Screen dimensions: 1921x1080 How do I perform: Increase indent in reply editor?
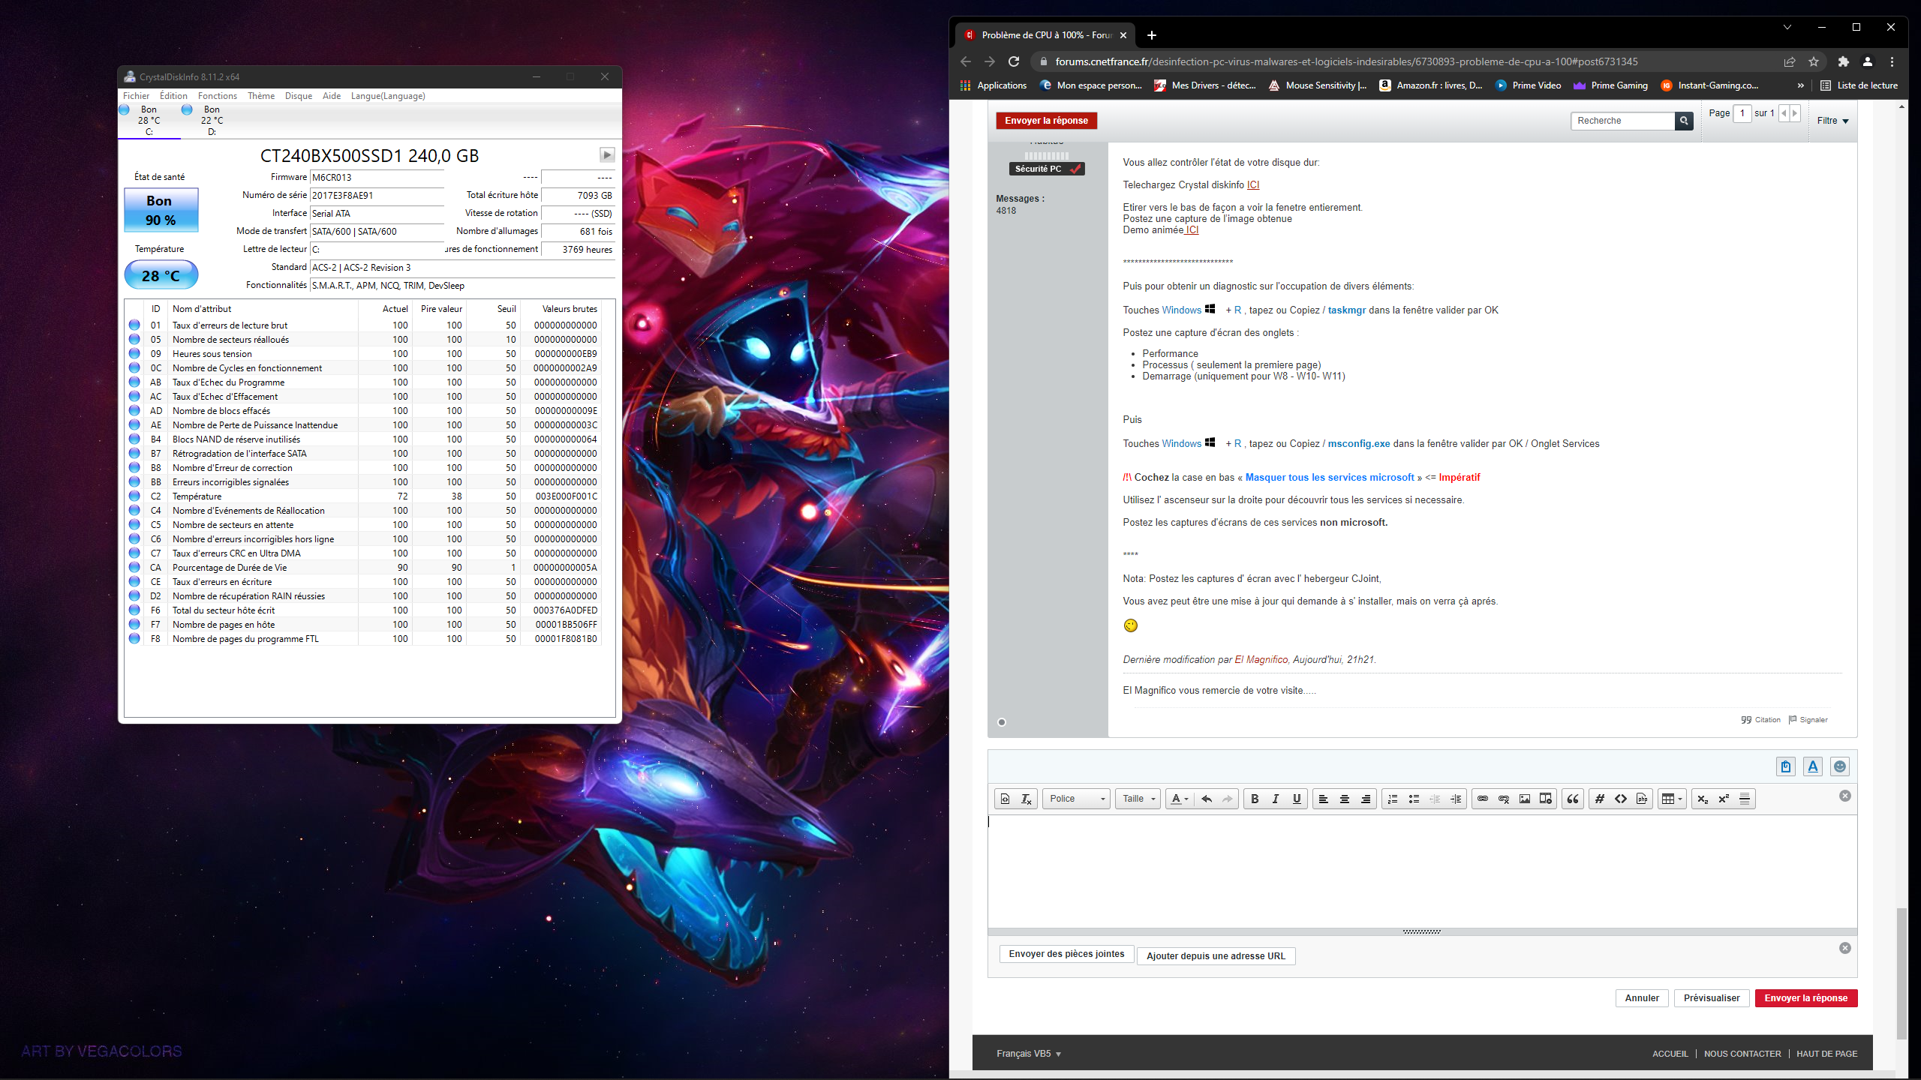tap(1456, 799)
